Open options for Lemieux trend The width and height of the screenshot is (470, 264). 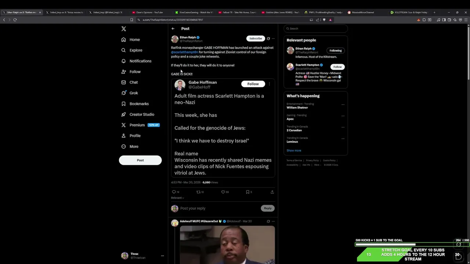(x=343, y=139)
